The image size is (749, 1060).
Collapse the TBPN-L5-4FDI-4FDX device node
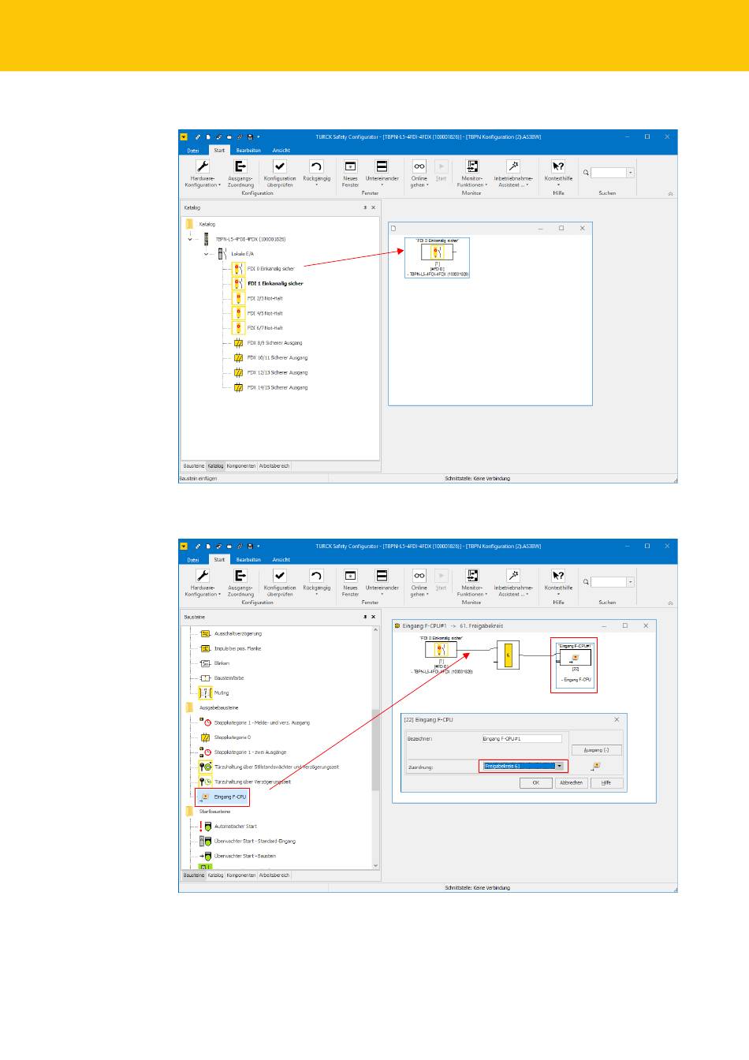pos(190,239)
